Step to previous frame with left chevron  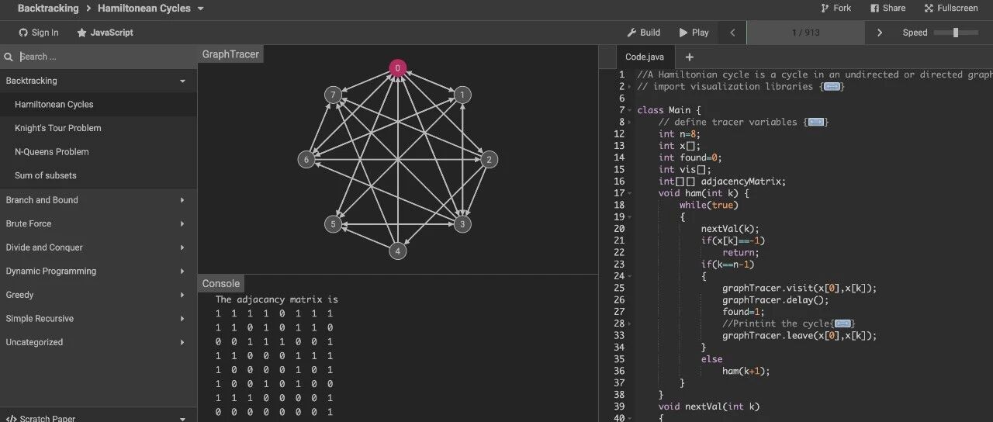[732, 33]
